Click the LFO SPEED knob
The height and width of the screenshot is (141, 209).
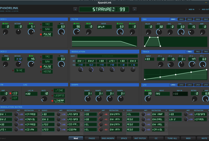tap(148, 99)
